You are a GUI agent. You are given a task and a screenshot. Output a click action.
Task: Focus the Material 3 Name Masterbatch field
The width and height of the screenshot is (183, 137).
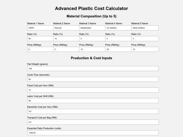point(92,28)
